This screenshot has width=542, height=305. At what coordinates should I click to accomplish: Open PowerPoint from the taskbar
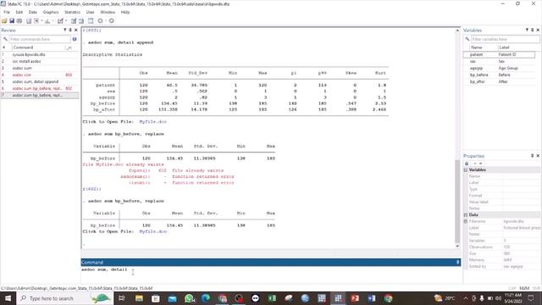coord(355,298)
